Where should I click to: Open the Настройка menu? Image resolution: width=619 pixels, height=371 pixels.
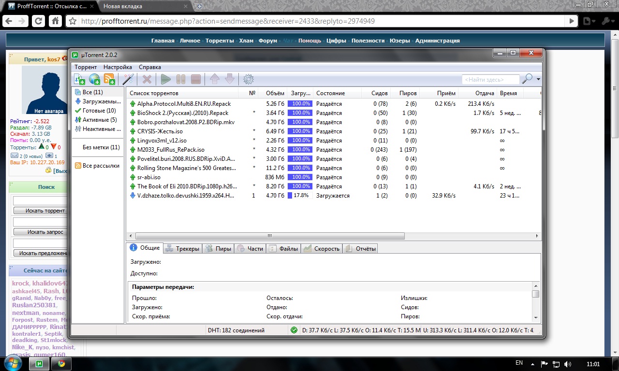tap(118, 67)
